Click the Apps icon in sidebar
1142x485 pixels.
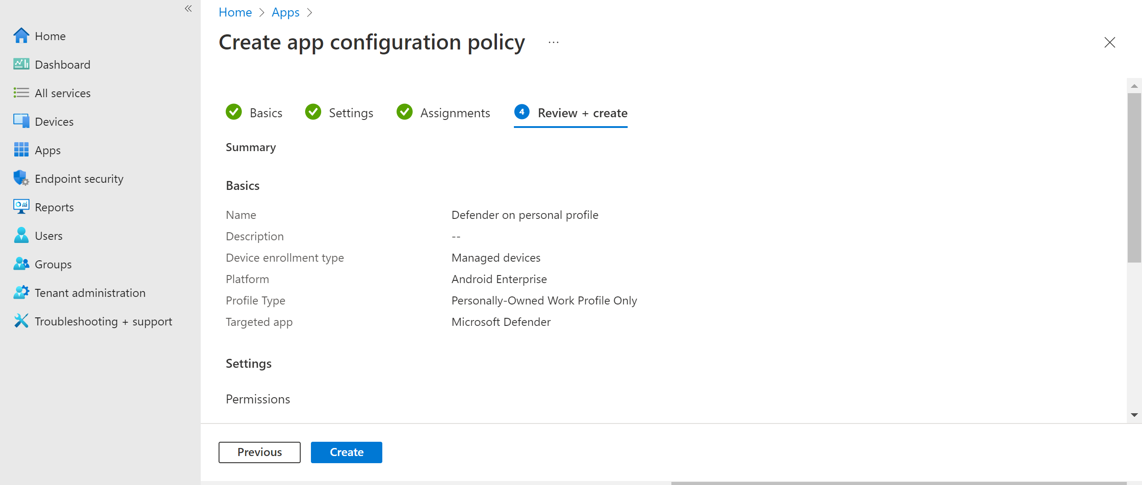(x=20, y=150)
